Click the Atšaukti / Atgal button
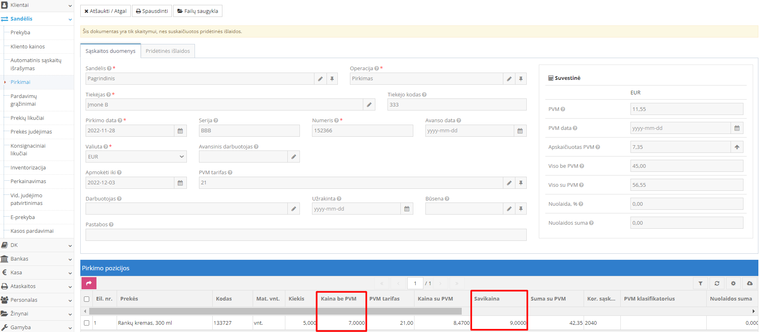The image size is (760, 332). coord(105,11)
